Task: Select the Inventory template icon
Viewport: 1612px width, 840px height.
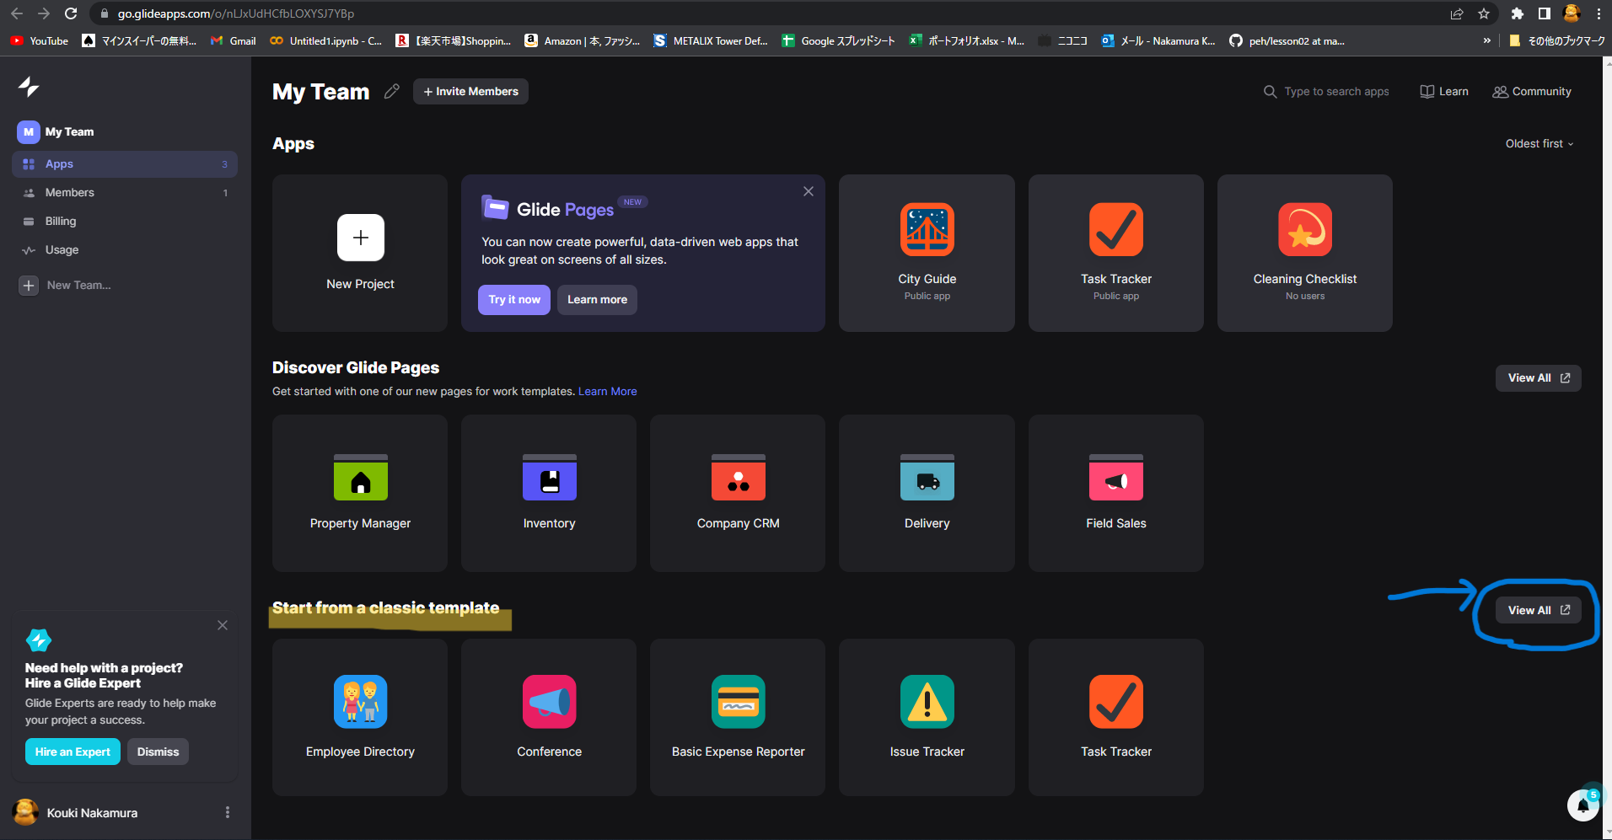Action: click(549, 478)
